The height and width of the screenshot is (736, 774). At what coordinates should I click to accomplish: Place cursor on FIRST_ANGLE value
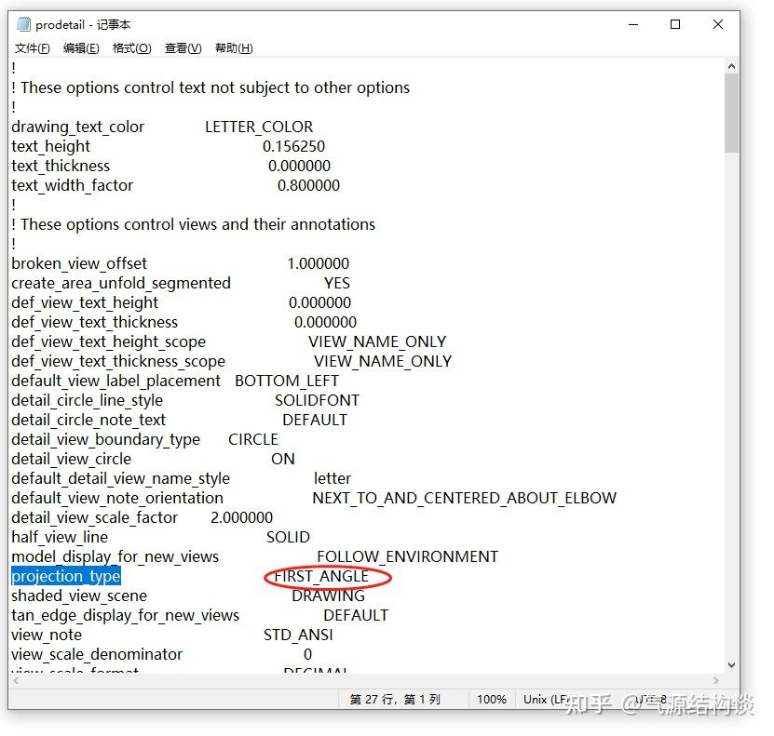tap(321, 576)
